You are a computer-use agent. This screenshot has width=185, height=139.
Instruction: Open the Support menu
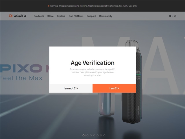pos(91,16)
